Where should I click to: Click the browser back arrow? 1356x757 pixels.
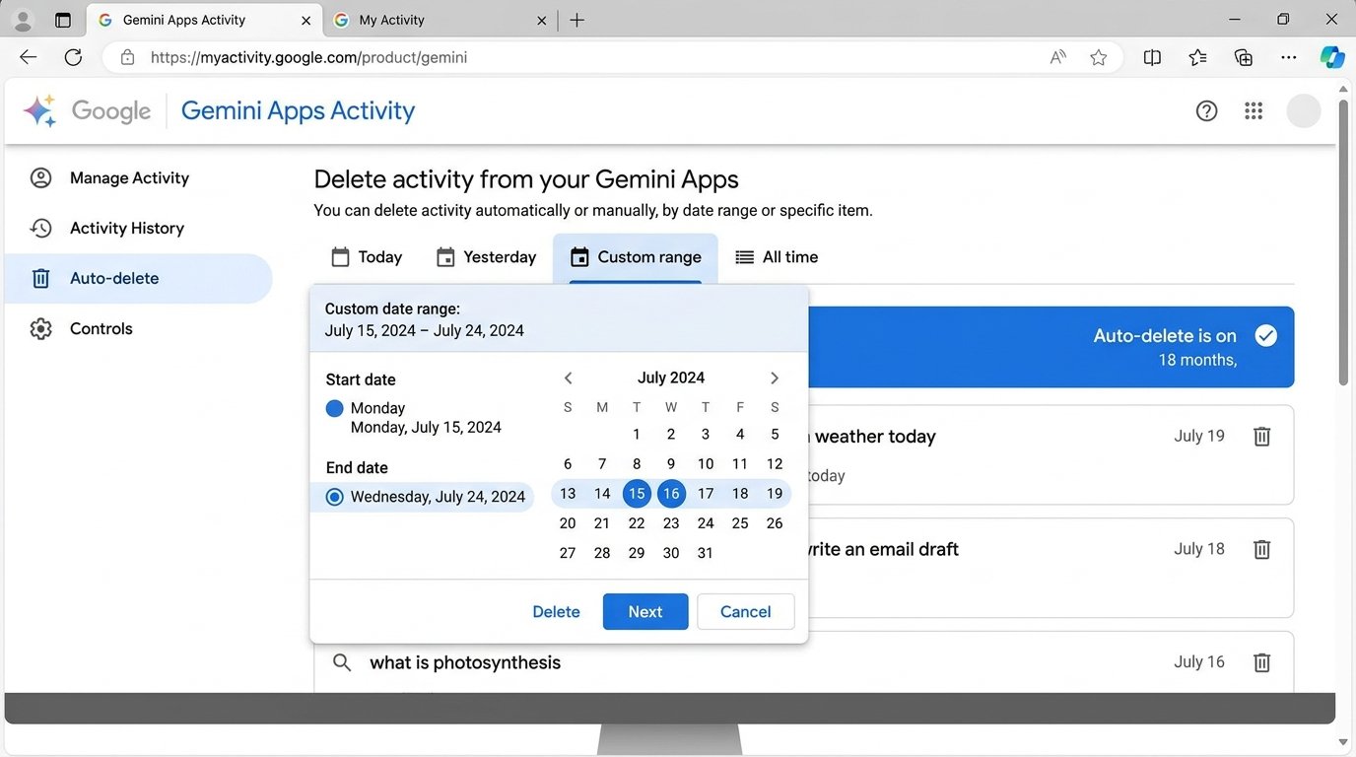(28, 57)
